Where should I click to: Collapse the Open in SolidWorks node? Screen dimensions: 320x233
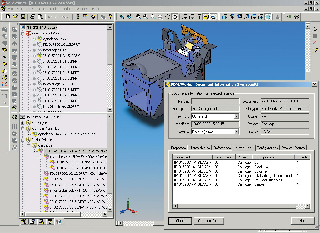coord(22,33)
